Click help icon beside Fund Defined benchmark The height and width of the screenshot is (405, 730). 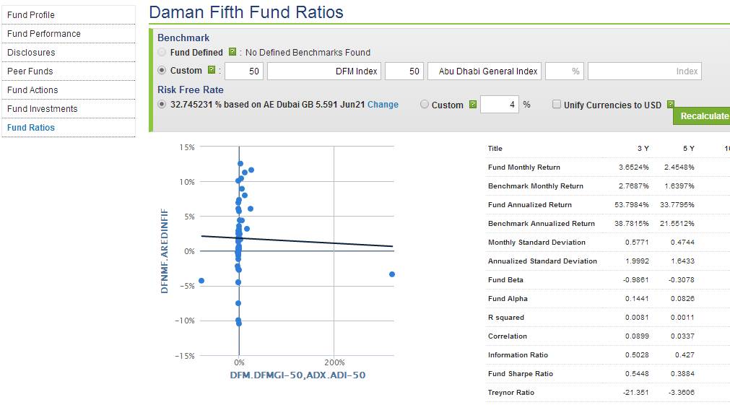pos(233,52)
